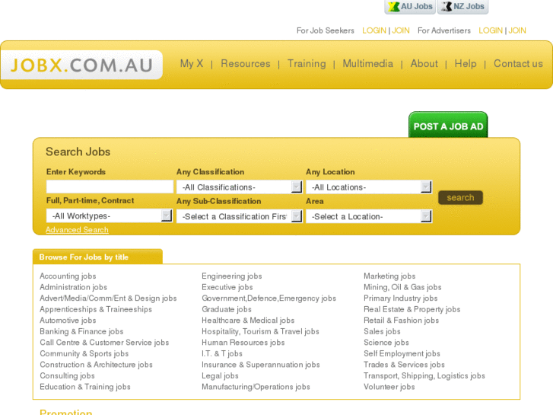Click job seekers LOGIN link
This screenshot has height=415, width=553.
374,30
